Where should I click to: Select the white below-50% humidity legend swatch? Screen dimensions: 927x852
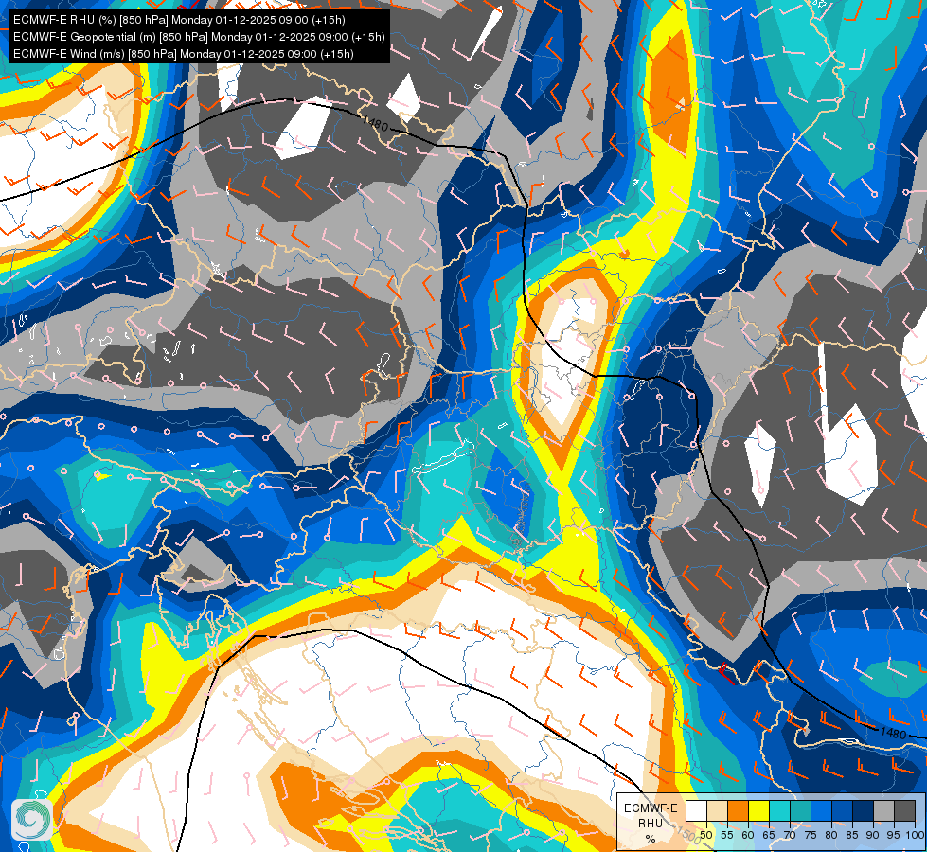tap(696, 810)
